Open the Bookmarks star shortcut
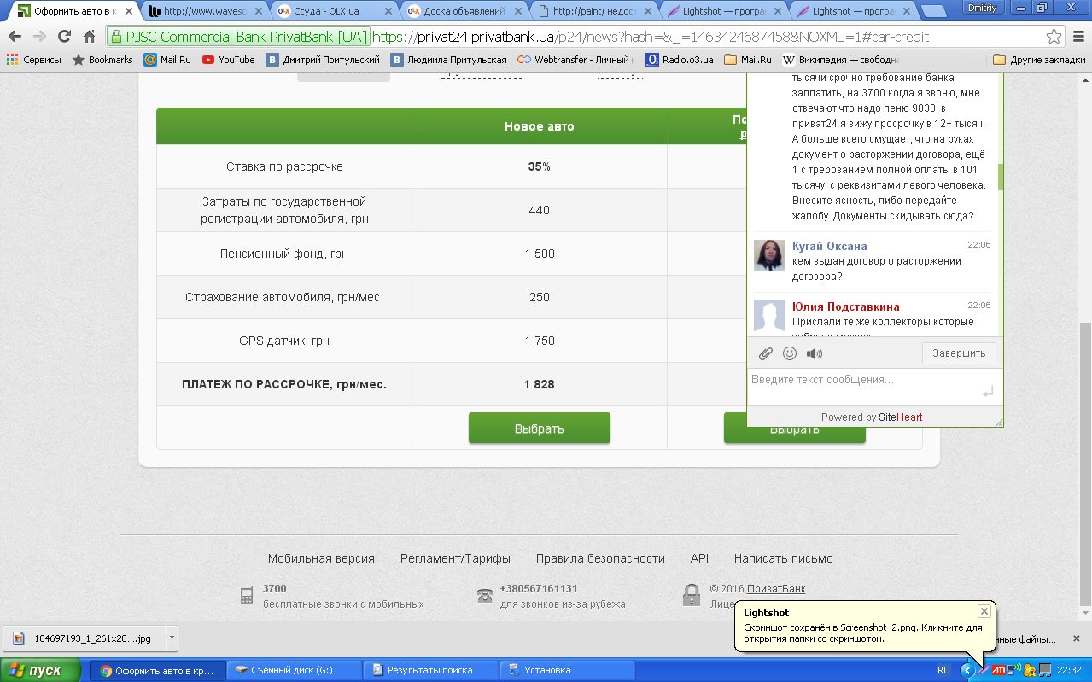This screenshot has width=1092, height=682. tap(102, 60)
